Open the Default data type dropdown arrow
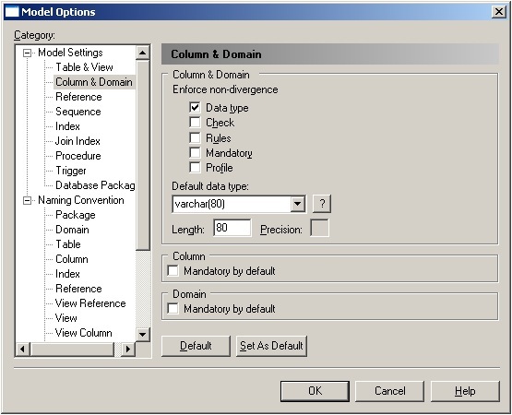The image size is (512, 415). pyautogui.click(x=297, y=204)
